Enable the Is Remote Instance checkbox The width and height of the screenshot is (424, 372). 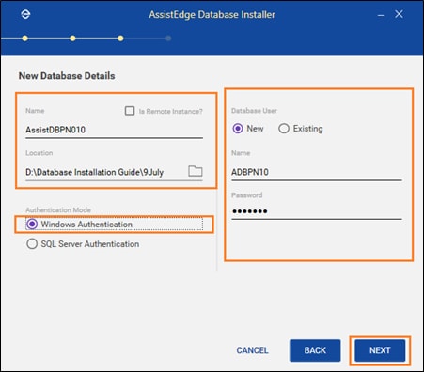130,111
